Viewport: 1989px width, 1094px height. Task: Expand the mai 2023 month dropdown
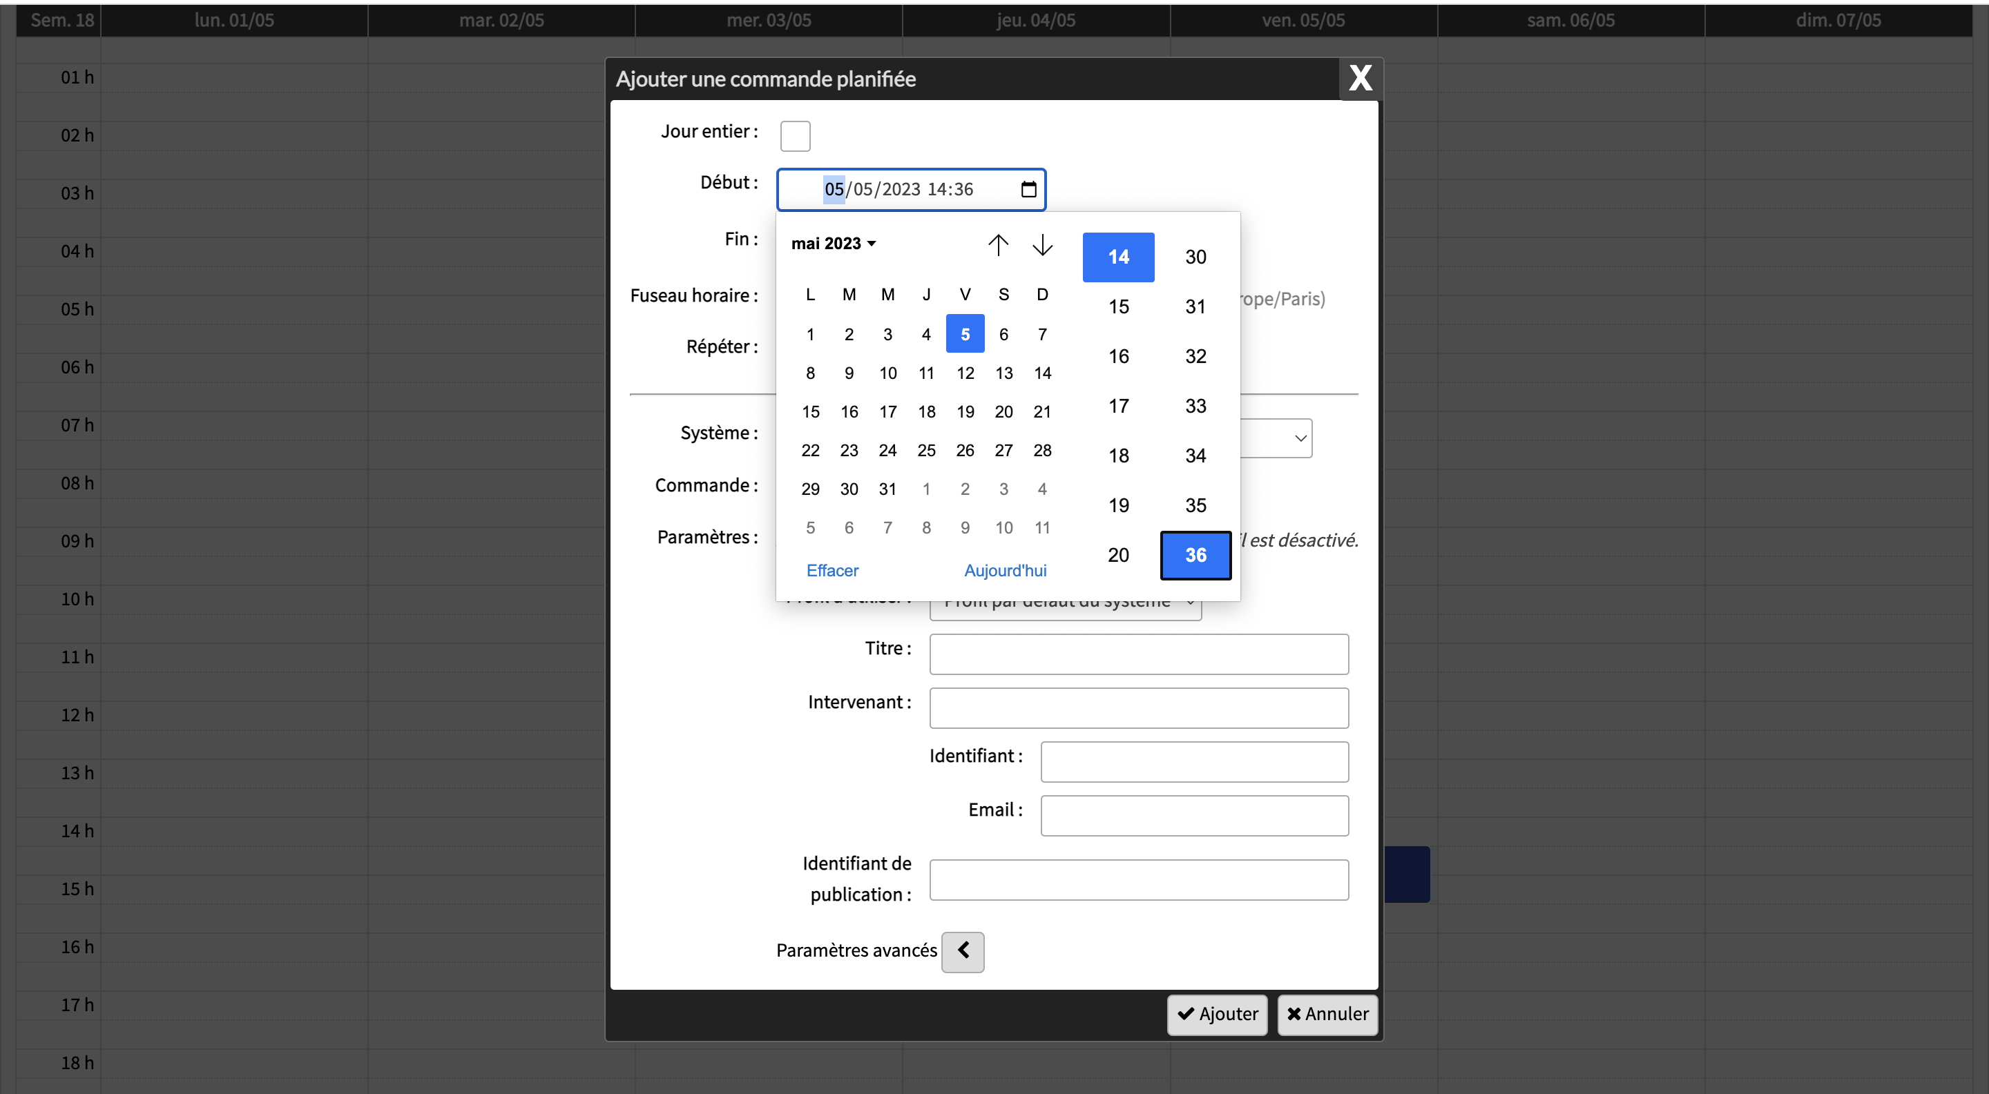(834, 244)
